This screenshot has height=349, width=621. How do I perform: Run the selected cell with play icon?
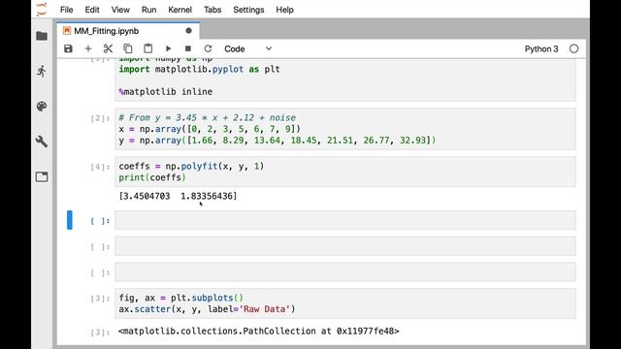168,48
